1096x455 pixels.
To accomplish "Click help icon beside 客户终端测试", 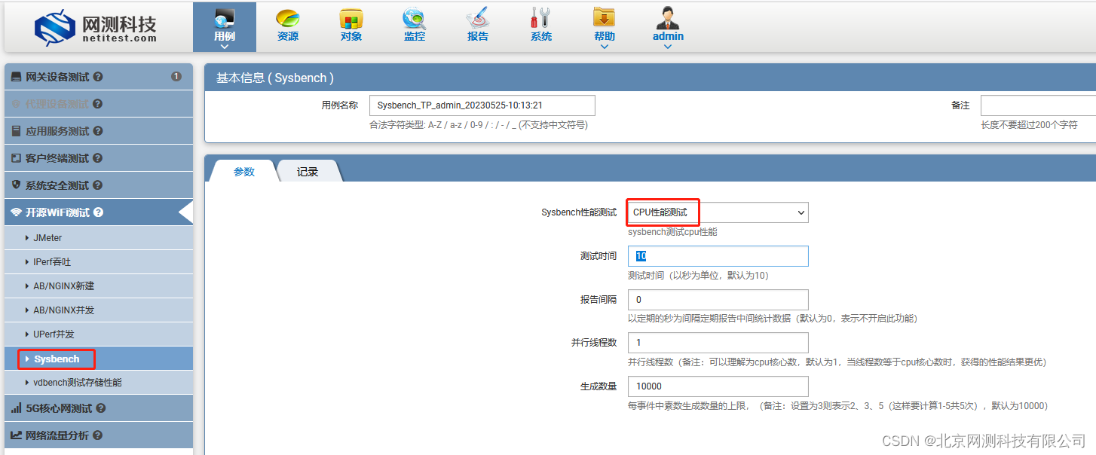I will 98,158.
